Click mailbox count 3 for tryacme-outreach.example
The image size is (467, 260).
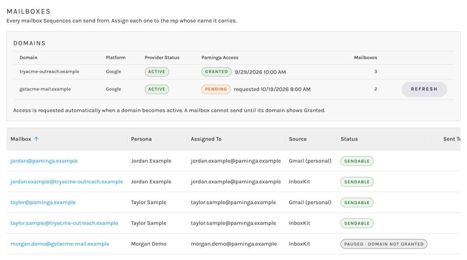(x=376, y=72)
